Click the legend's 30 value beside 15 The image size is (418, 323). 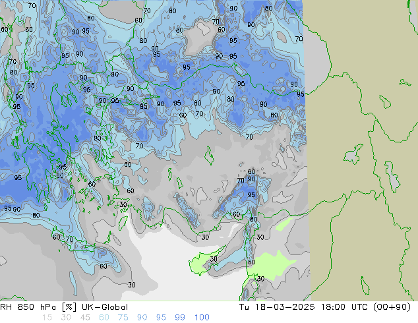point(66,318)
